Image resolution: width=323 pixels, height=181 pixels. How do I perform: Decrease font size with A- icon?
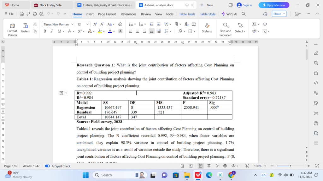(102, 24)
